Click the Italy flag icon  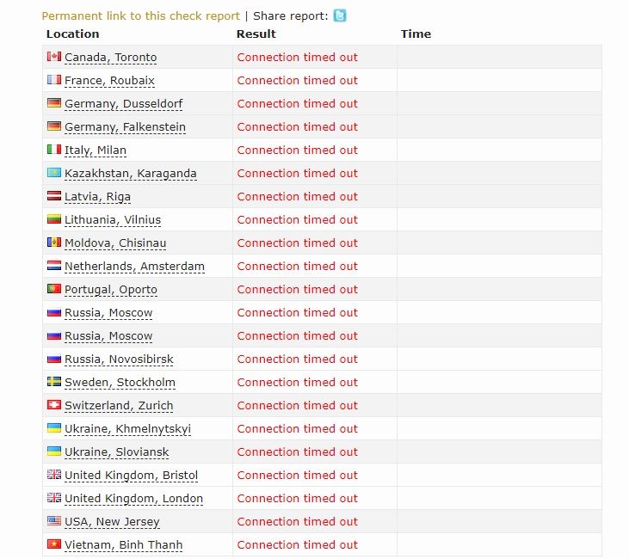(x=54, y=150)
